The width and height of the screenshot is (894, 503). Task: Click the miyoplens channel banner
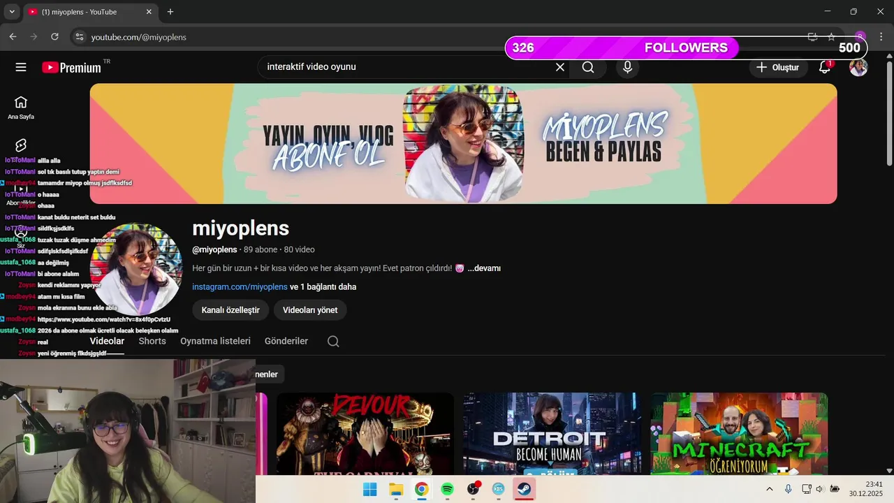pyautogui.click(x=463, y=144)
